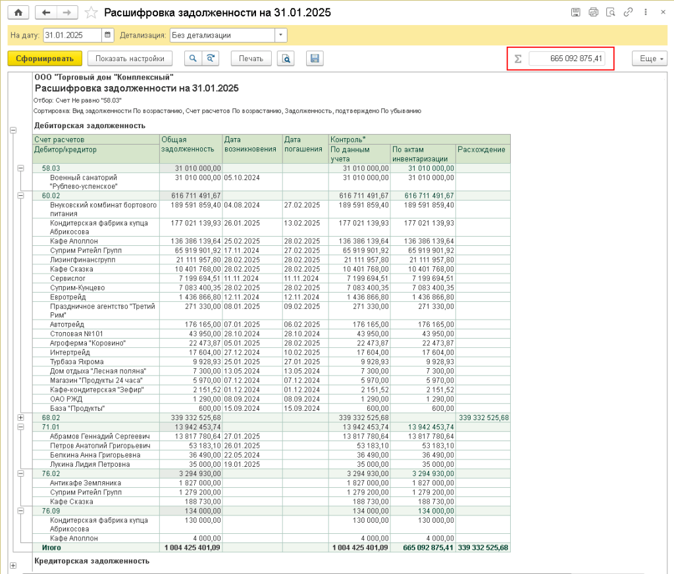Click the Печать button

(x=251, y=59)
